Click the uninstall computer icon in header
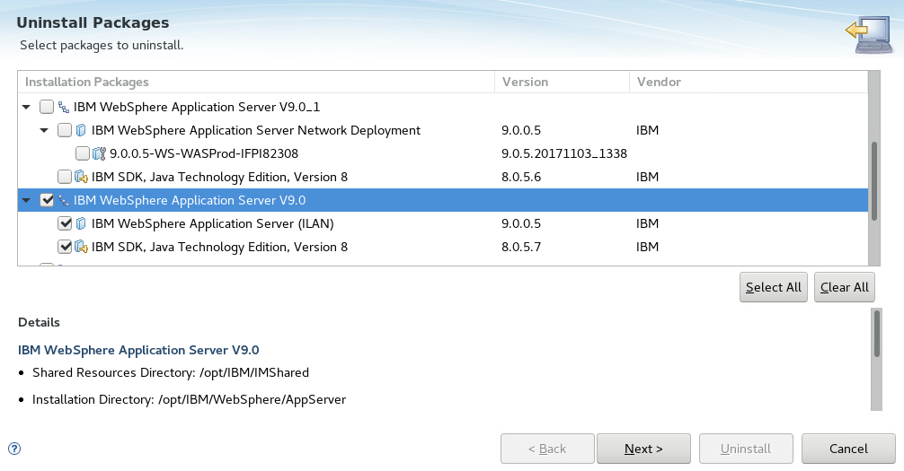 pos(870,35)
